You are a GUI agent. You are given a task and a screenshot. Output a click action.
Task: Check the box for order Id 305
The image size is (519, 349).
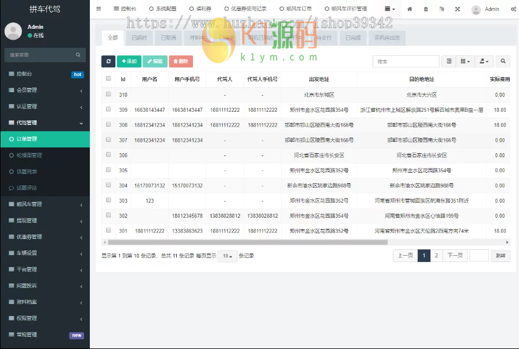point(108,169)
